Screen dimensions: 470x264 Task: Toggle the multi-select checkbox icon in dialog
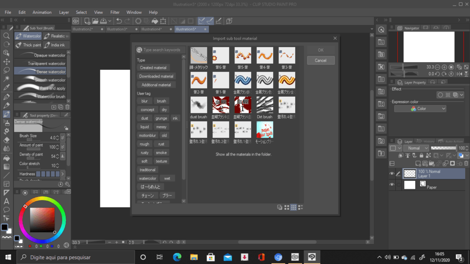280,207
